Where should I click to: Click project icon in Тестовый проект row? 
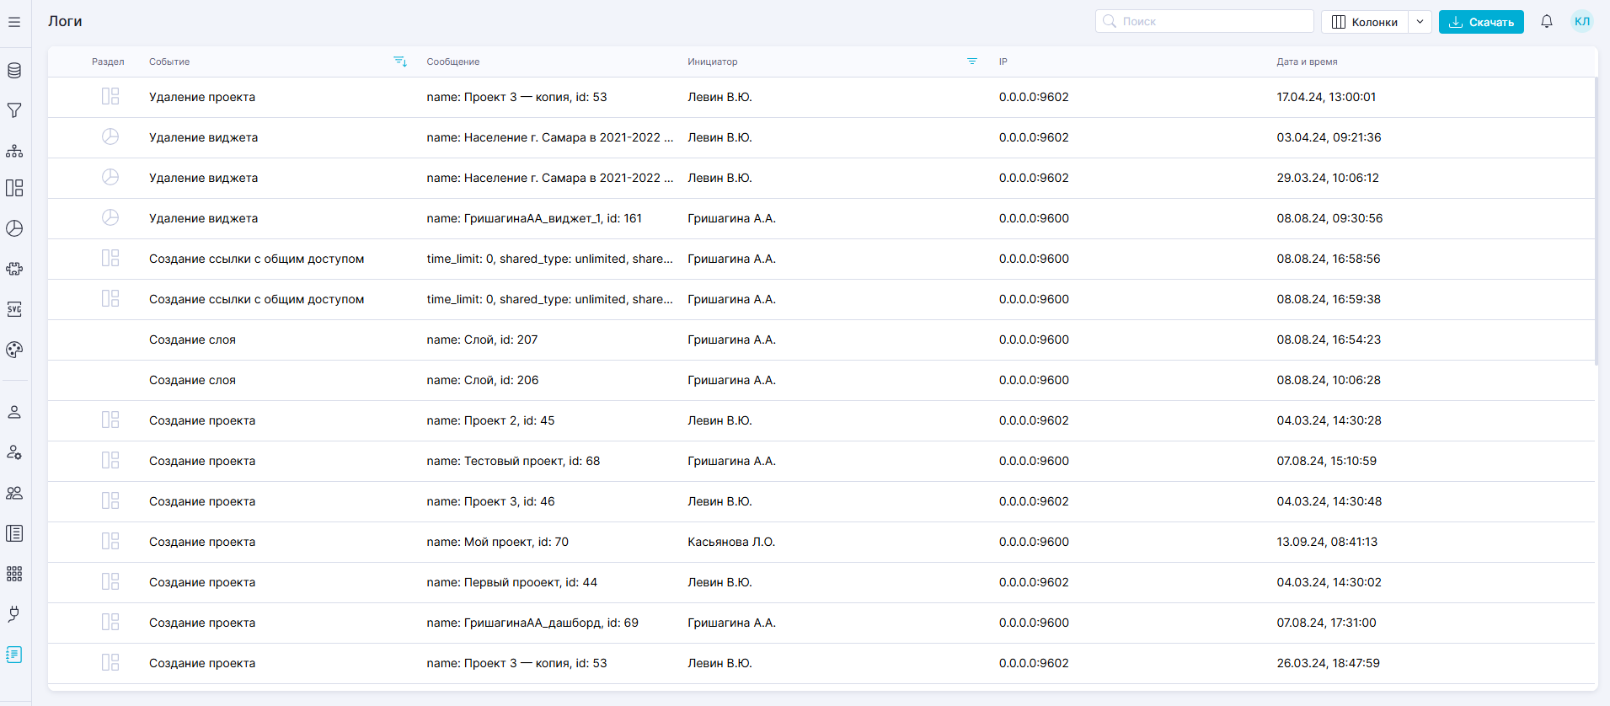tap(110, 461)
